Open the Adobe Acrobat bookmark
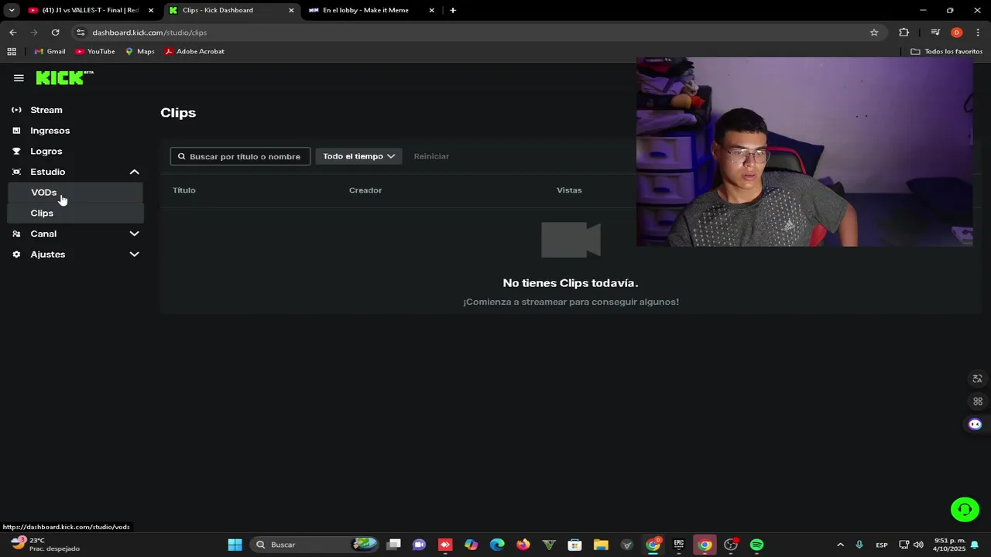This screenshot has height=557, width=991. point(194,51)
